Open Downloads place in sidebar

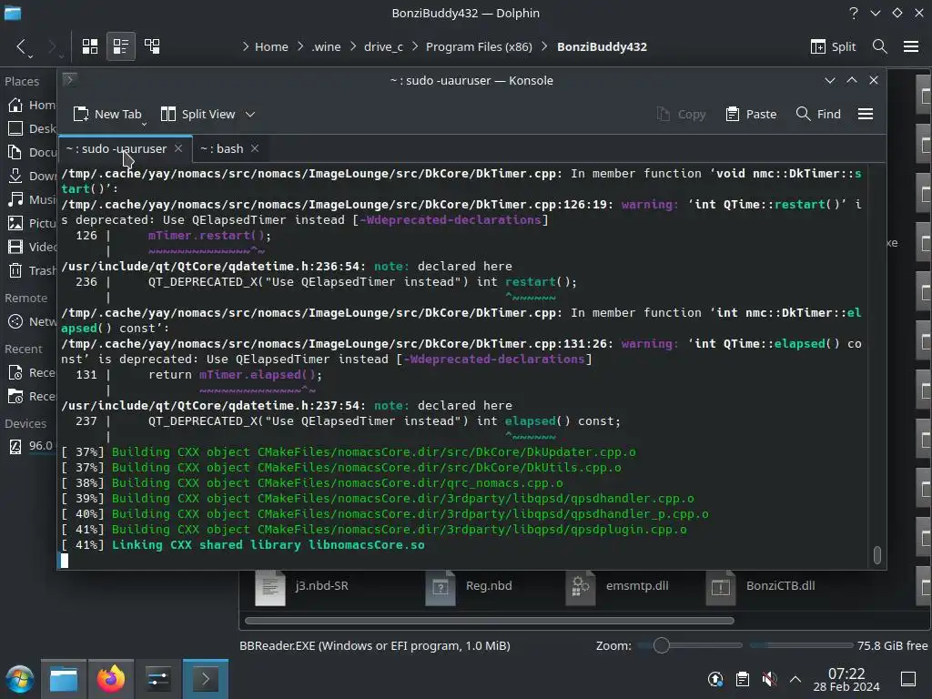click(x=32, y=176)
